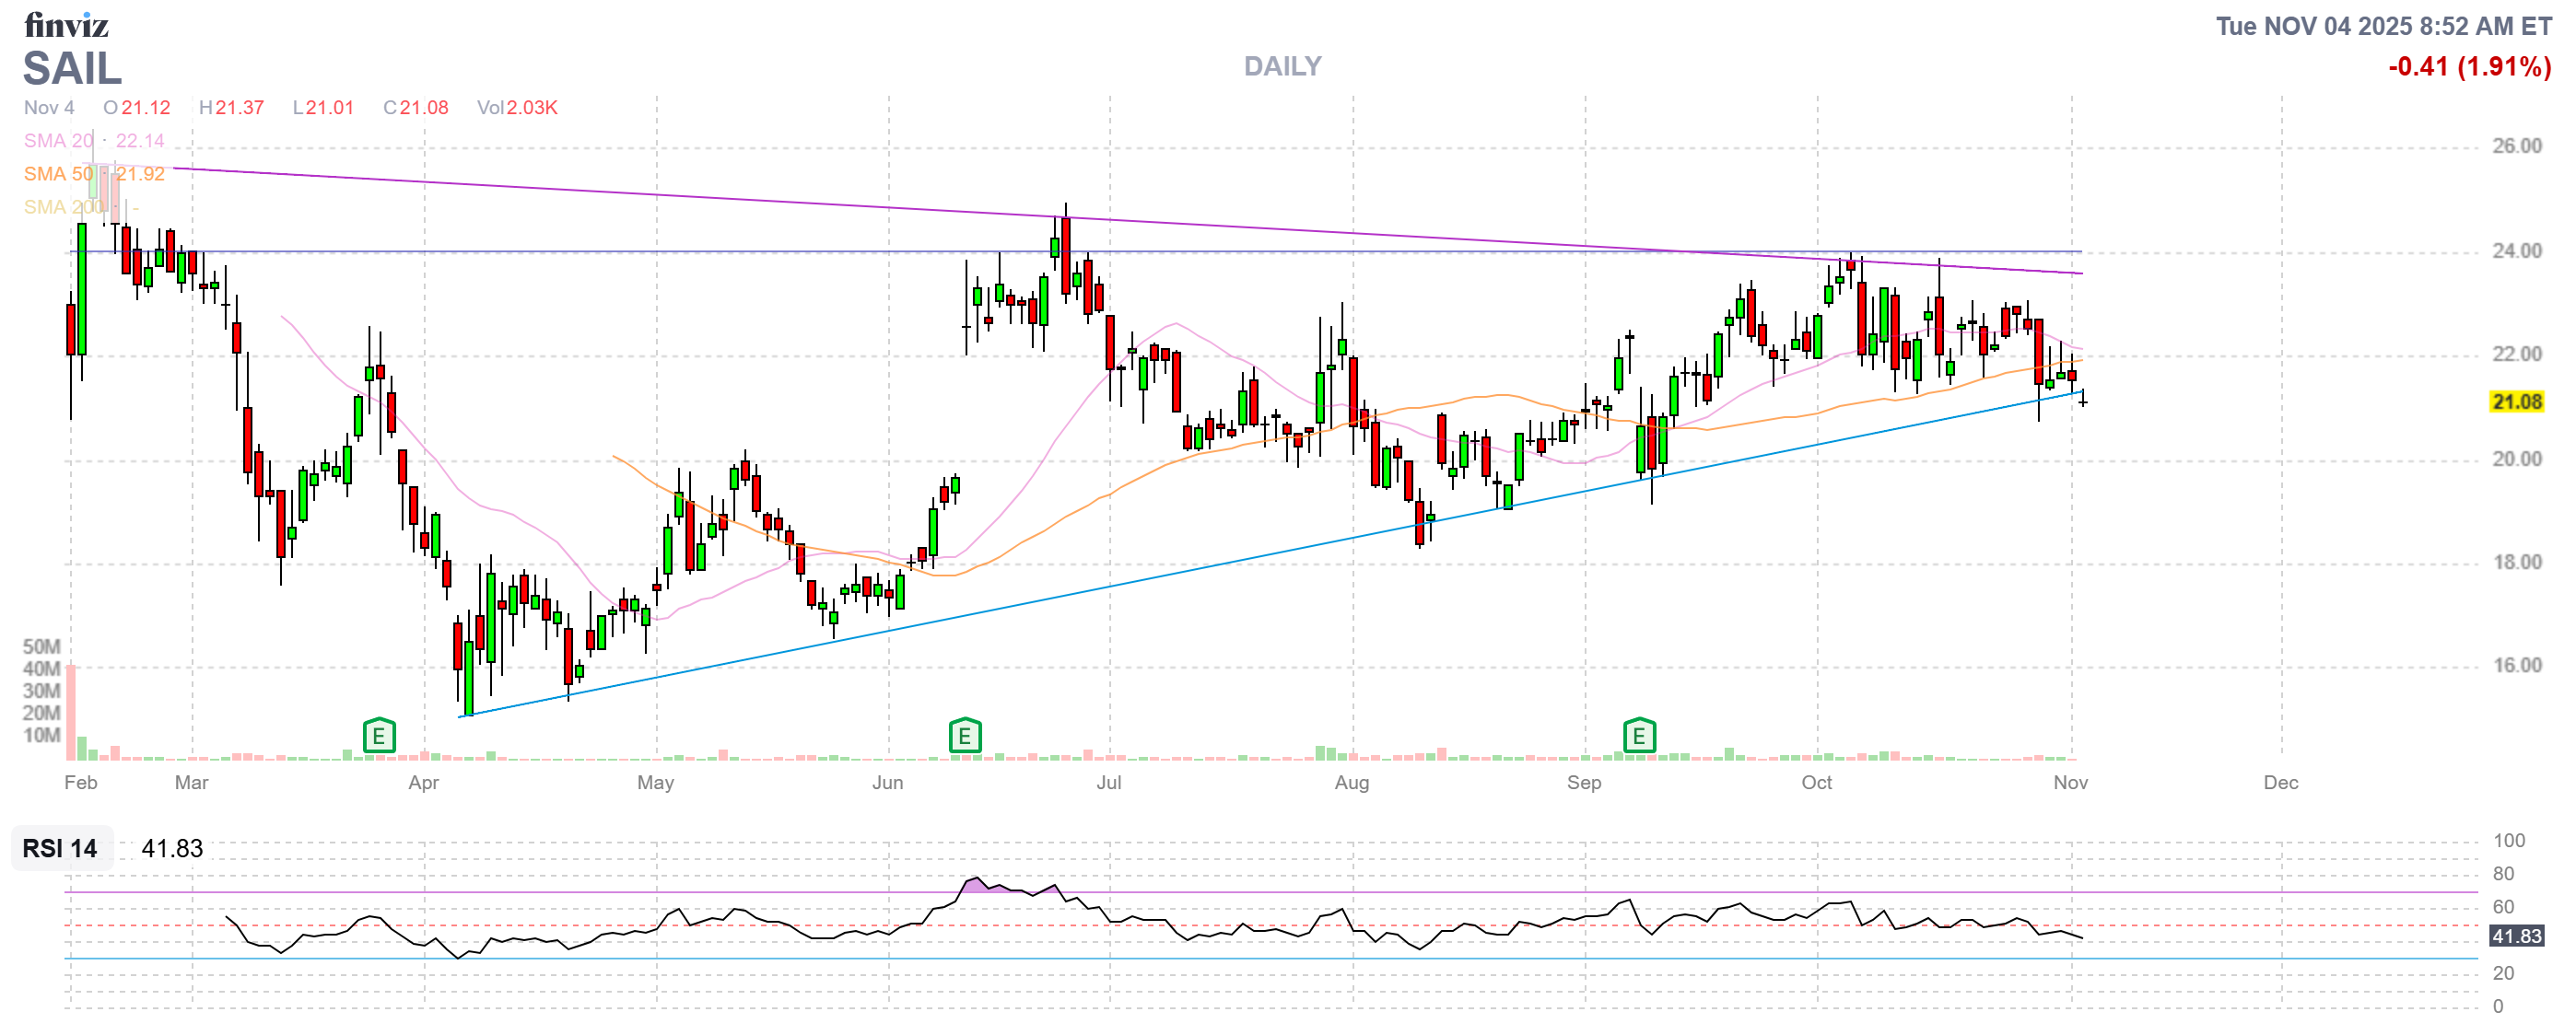Toggle the SMA 50 indicator label
The image size is (2576, 1035).
[58, 174]
